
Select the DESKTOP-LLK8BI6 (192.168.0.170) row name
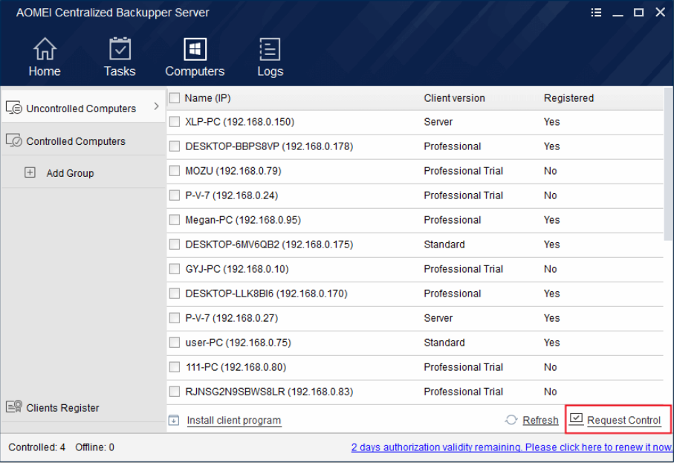click(266, 294)
